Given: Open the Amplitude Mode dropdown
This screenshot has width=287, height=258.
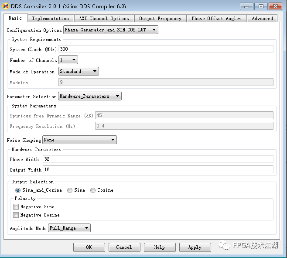Looking at the screenshot, I should tap(69, 228).
